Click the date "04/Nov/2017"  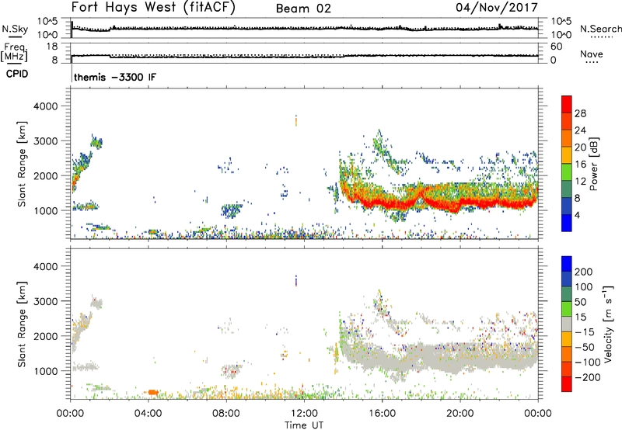tap(497, 7)
